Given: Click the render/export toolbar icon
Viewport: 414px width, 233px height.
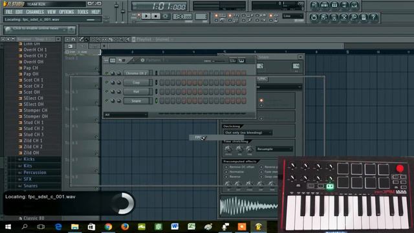Looking at the screenshot, I should point(334,17).
